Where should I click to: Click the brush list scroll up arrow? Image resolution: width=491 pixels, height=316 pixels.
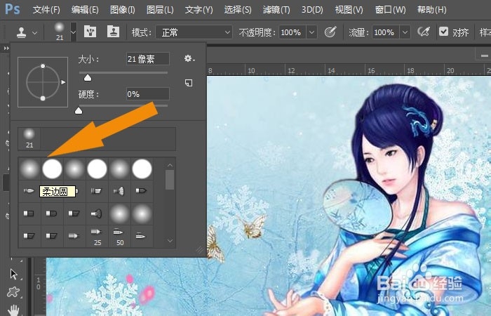170,165
